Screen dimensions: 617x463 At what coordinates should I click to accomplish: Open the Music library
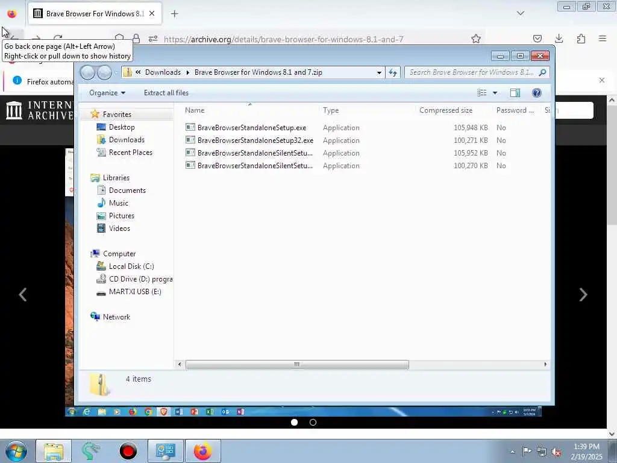[x=118, y=203]
